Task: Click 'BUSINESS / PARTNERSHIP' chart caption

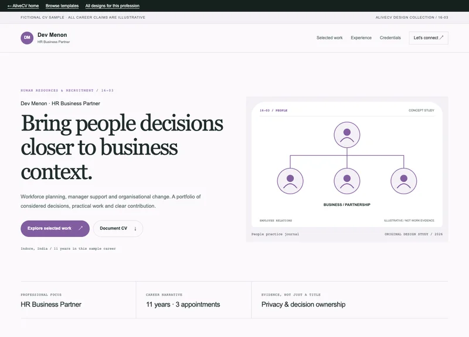Action: click(346, 205)
